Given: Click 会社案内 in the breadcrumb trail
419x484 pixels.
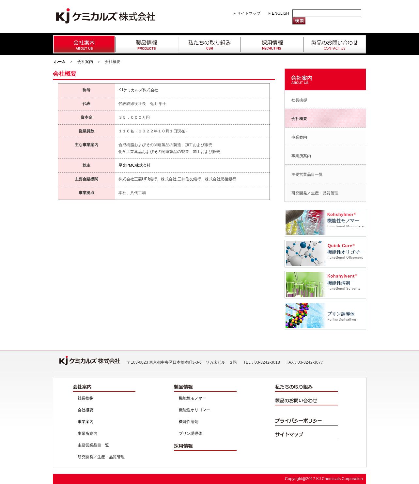Looking at the screenshot, I should click(85, 62).
